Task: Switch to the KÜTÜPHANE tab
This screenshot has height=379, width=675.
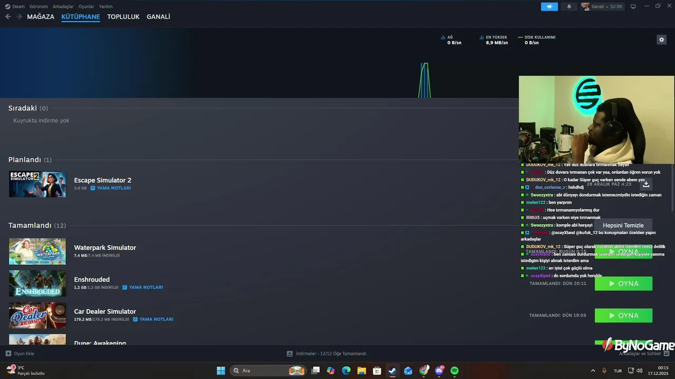Action: pyautogui.click(x=81, y=17)
